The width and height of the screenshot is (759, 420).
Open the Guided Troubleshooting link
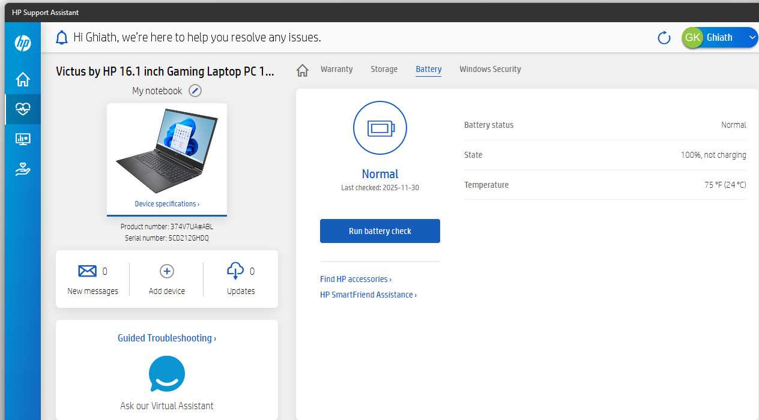(x=167, y=338)
